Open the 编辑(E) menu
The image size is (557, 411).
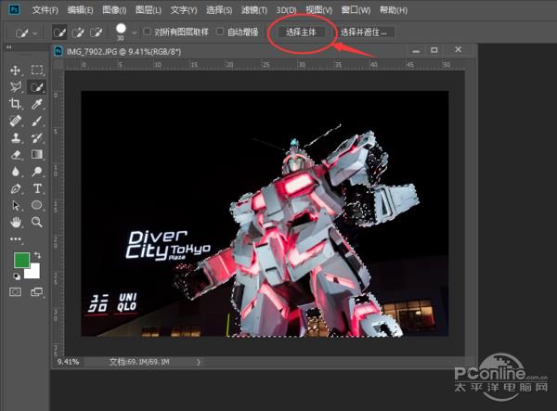(80, 10)
